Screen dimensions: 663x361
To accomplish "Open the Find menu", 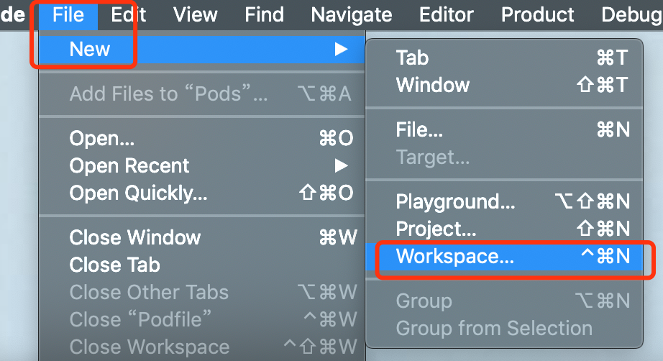I will pos(265,15).
